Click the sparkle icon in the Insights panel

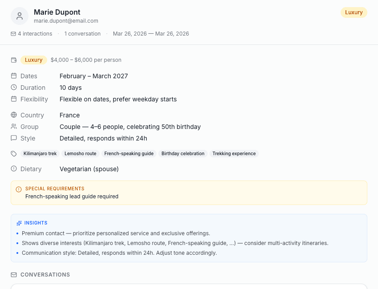point(18,223)
